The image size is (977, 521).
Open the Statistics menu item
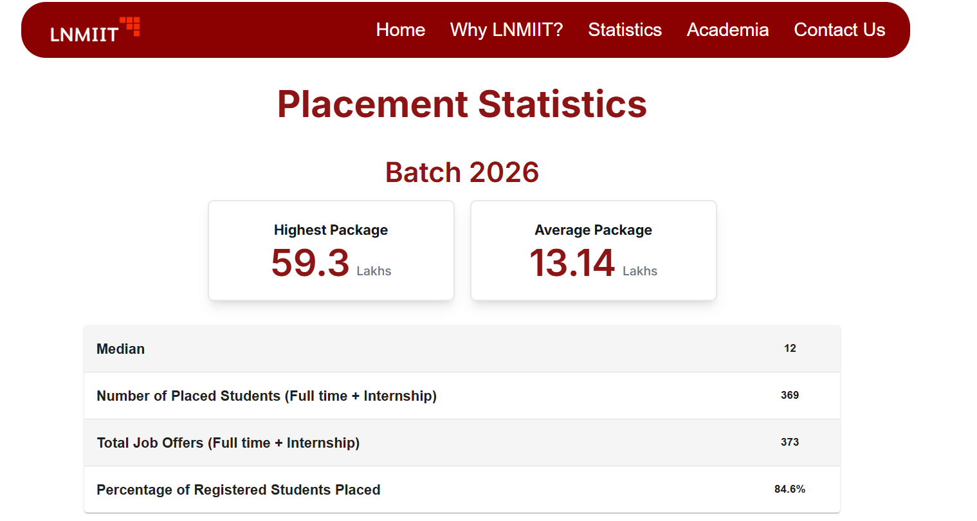(x=625, y=30)
